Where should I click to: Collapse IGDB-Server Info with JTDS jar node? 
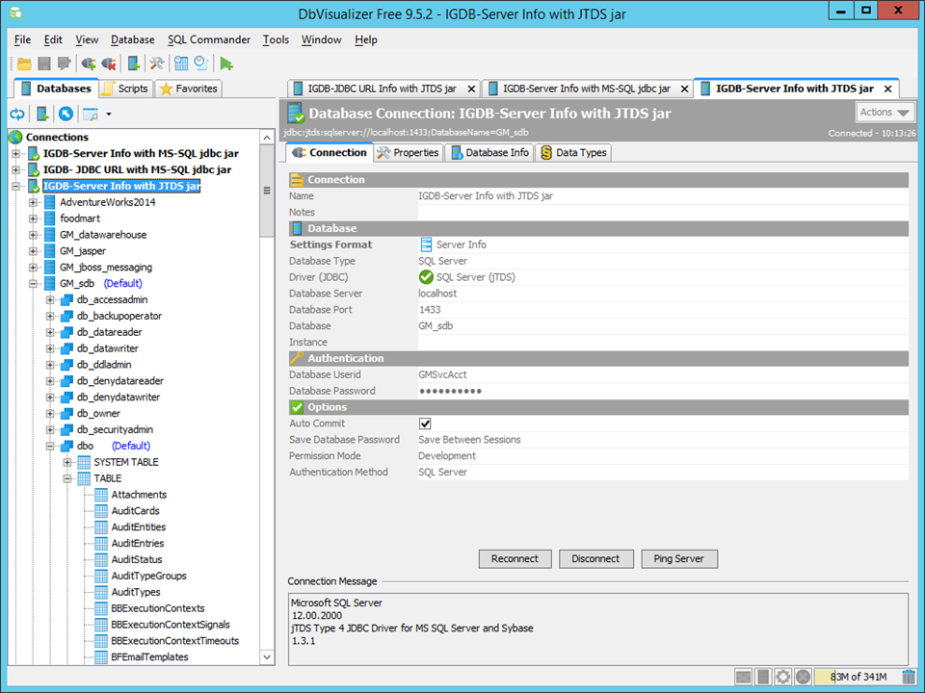click(x=16, y=186)
